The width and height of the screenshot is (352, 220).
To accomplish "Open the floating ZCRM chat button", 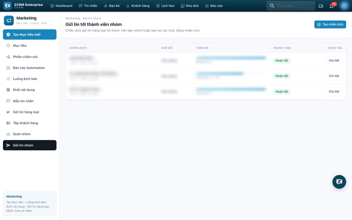I will coord(339,182).
